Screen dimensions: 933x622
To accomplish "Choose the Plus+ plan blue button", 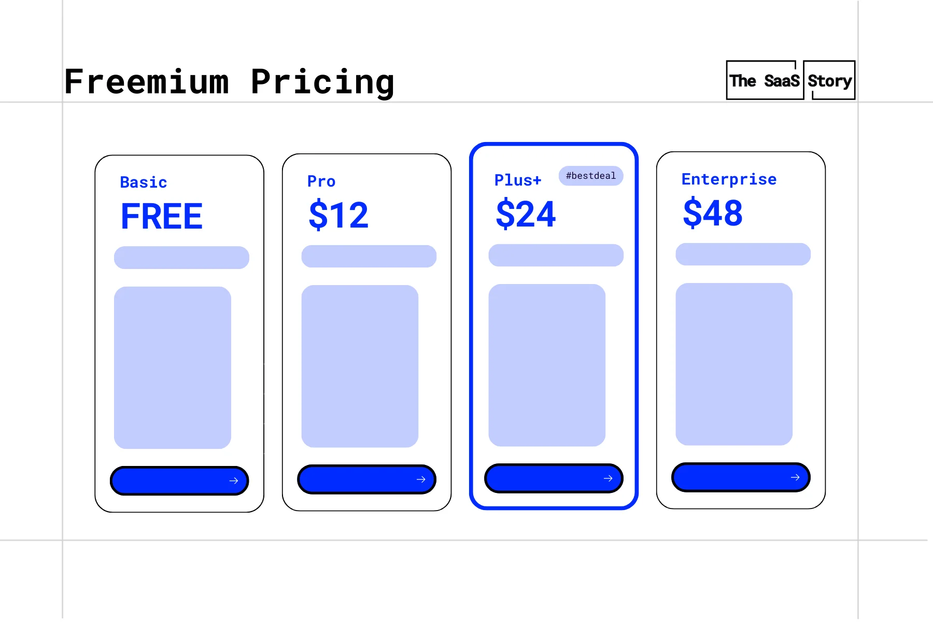I will [554, 478].
